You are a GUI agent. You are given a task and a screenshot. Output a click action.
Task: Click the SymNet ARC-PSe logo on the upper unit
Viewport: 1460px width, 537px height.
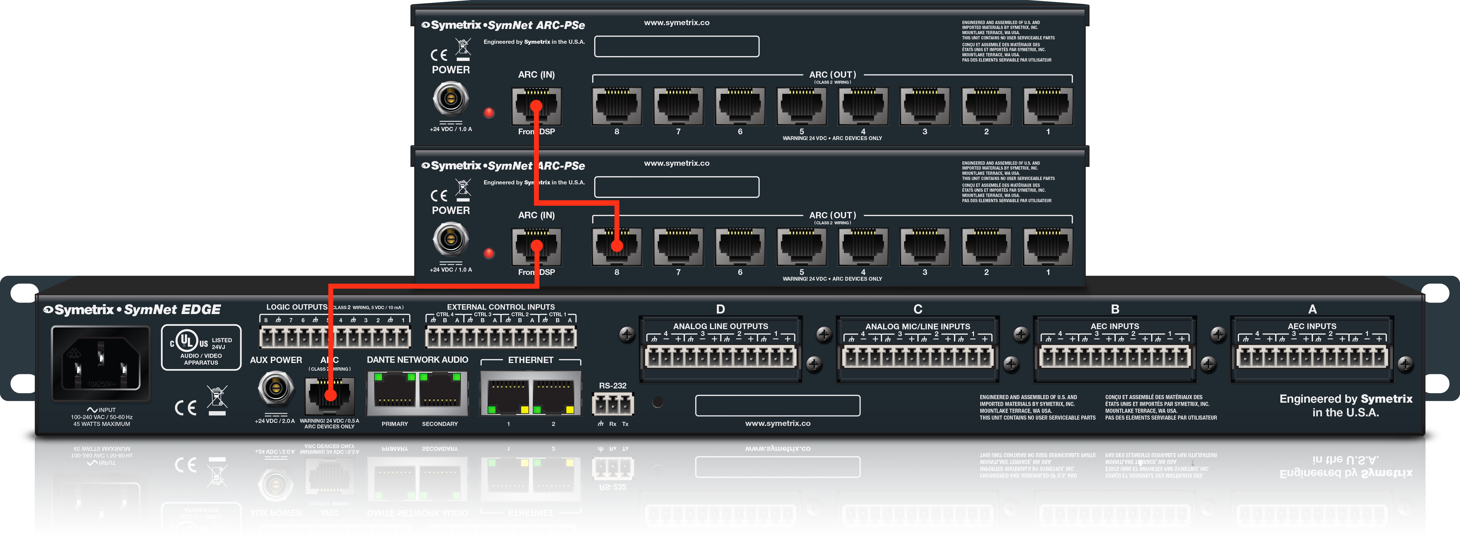pos(503,25)
